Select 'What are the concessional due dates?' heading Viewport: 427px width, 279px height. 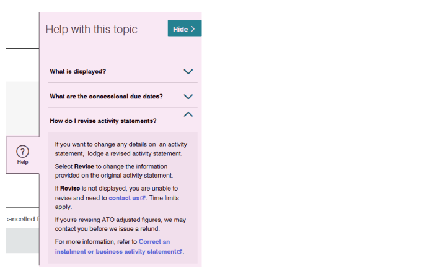pyautogui.click(x=106, y=97)
